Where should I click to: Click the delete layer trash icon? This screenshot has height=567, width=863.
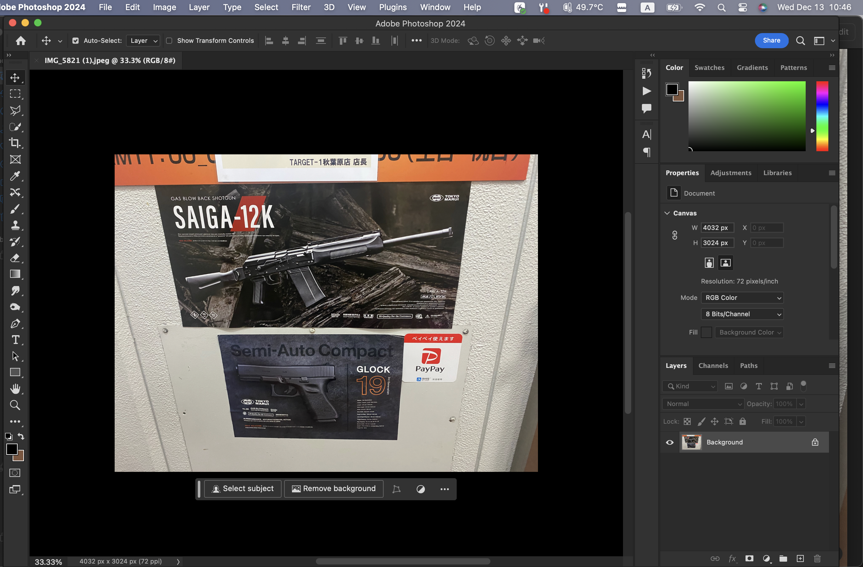click(x=817, y=558)
